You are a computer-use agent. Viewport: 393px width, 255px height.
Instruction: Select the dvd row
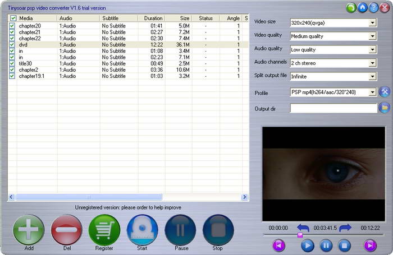click(129, 44)
